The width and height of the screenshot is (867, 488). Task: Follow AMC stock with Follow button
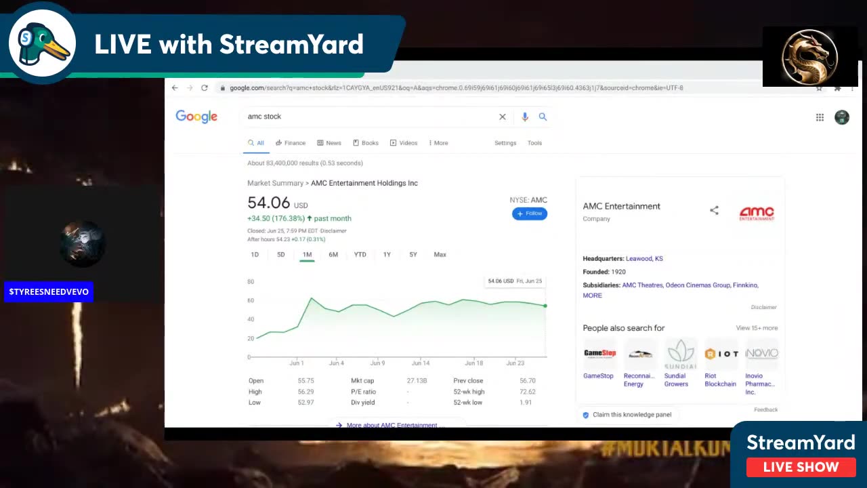(x=530, y=213)
